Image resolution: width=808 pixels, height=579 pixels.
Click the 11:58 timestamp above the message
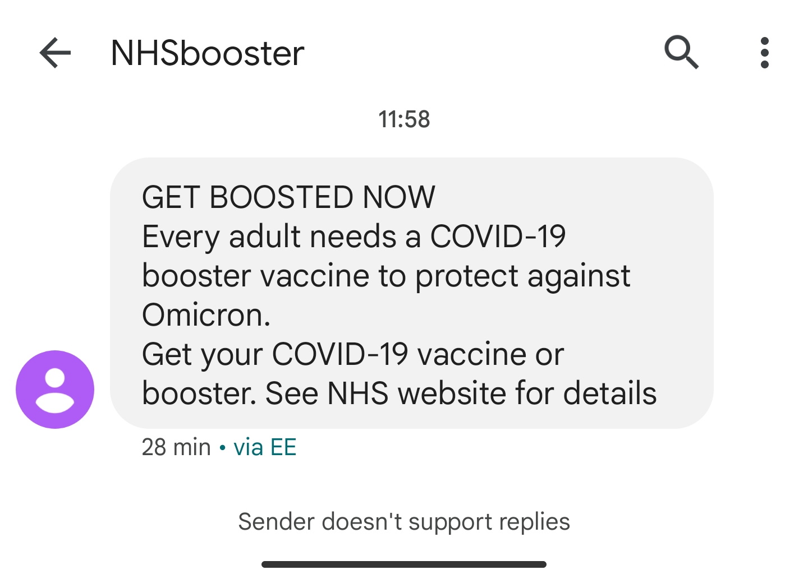click(404, 119)
